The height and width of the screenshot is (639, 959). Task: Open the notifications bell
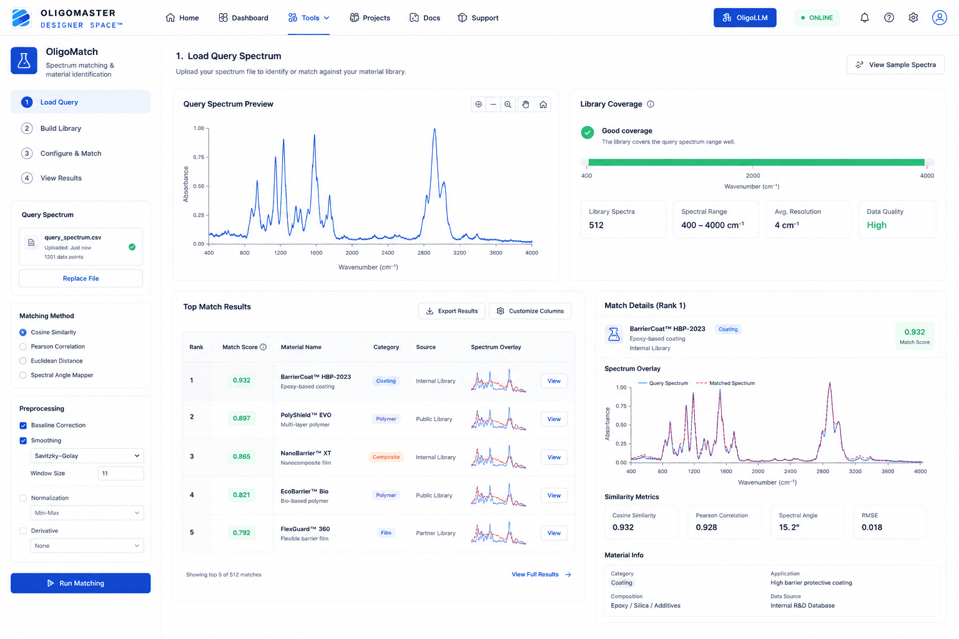click(x=865, y=18)
